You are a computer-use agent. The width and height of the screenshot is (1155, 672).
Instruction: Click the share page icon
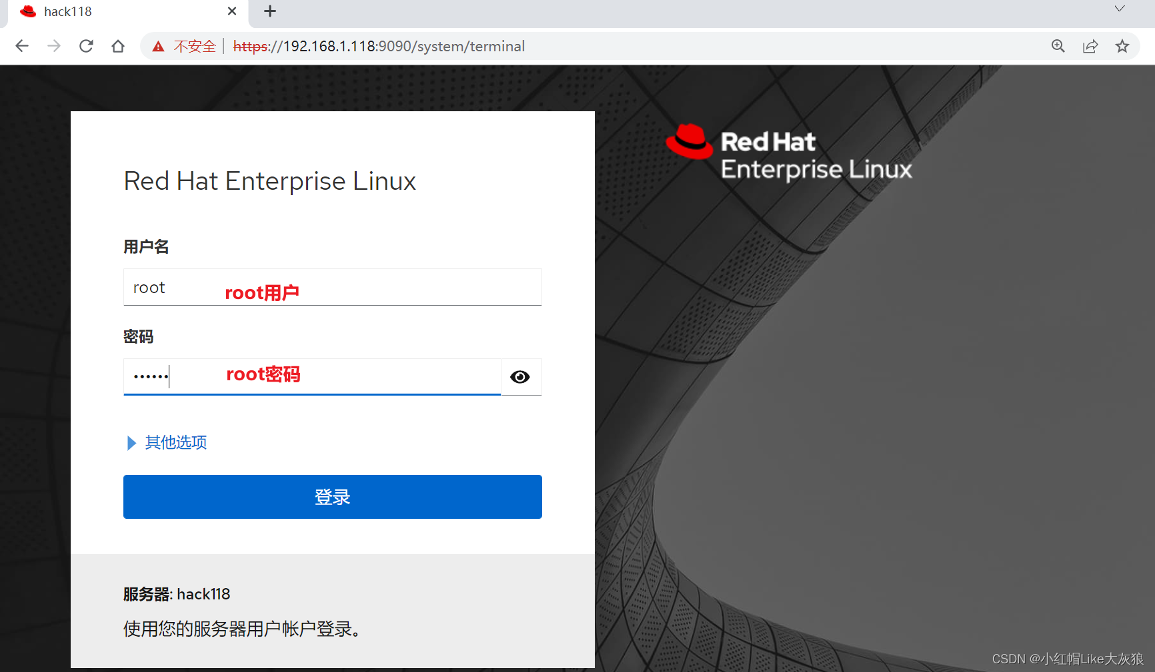click(1090, 46)
